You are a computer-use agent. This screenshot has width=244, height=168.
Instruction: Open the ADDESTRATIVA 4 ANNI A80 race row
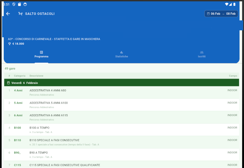point(122,92)
